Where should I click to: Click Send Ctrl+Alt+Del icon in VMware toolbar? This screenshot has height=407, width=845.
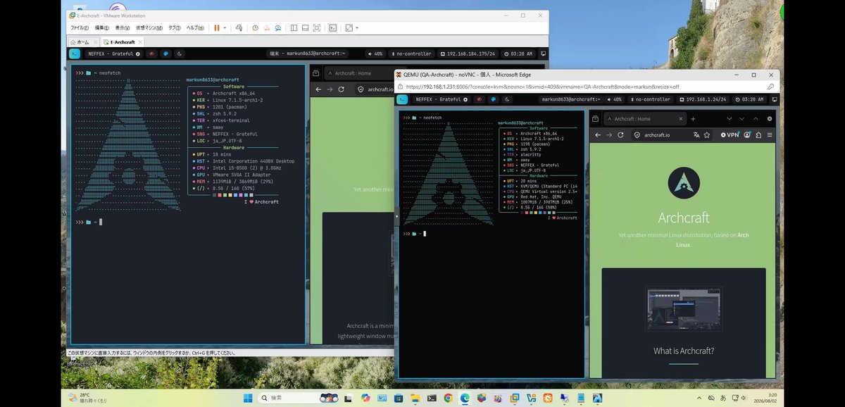[x=239, y=28]
